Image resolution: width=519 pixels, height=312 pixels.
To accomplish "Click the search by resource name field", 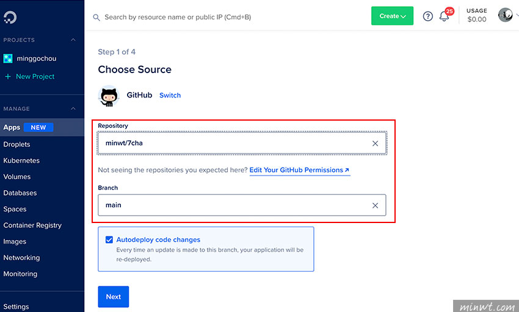I will [178, 17].
